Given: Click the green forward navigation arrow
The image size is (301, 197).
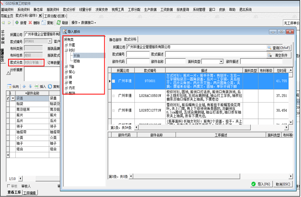Looking at the screenshot, I should [9, 22].
